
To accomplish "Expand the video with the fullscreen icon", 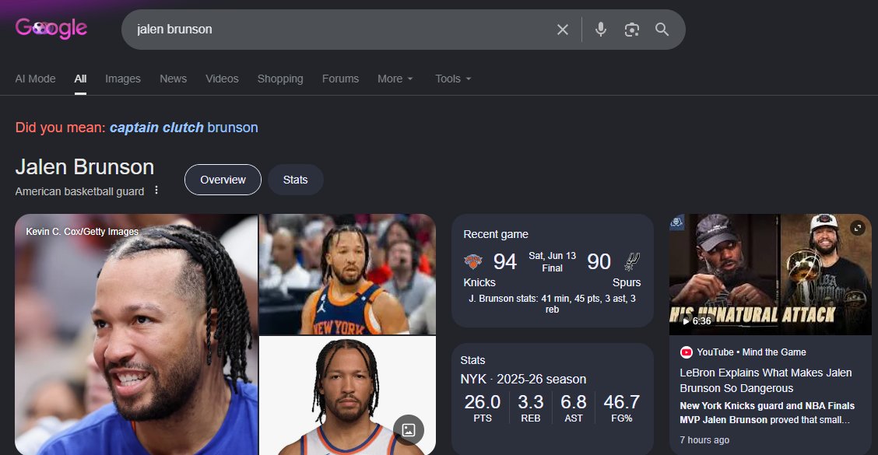I will [857, 228].
